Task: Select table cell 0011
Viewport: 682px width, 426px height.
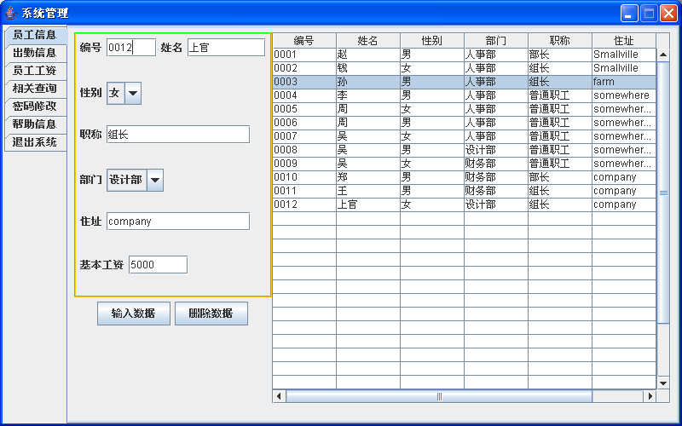Action: point(304,191)
